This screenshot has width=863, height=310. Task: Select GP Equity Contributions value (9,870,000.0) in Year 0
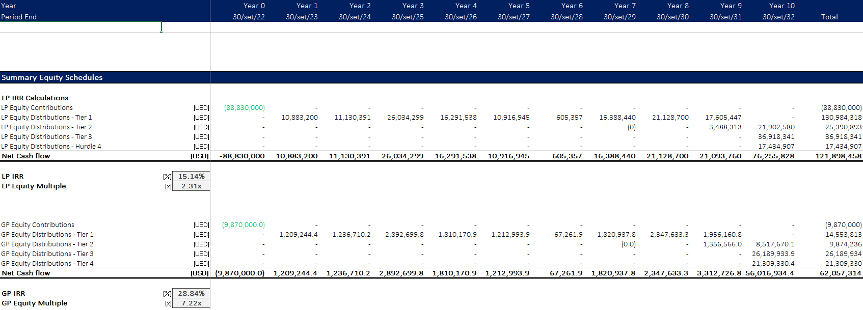click(244, 224)
